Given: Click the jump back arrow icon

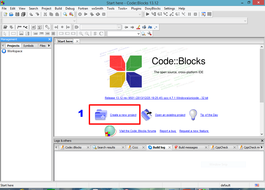Looking at the screenshot, I should click(x=126, y=27).
